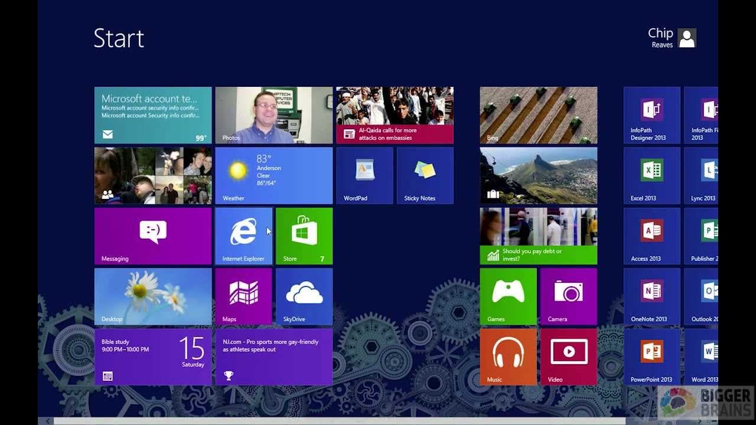Open the Mail tile showing Microsoft account message
The height and width of the screenshot is (425, 756).
[x=153, y=115]
